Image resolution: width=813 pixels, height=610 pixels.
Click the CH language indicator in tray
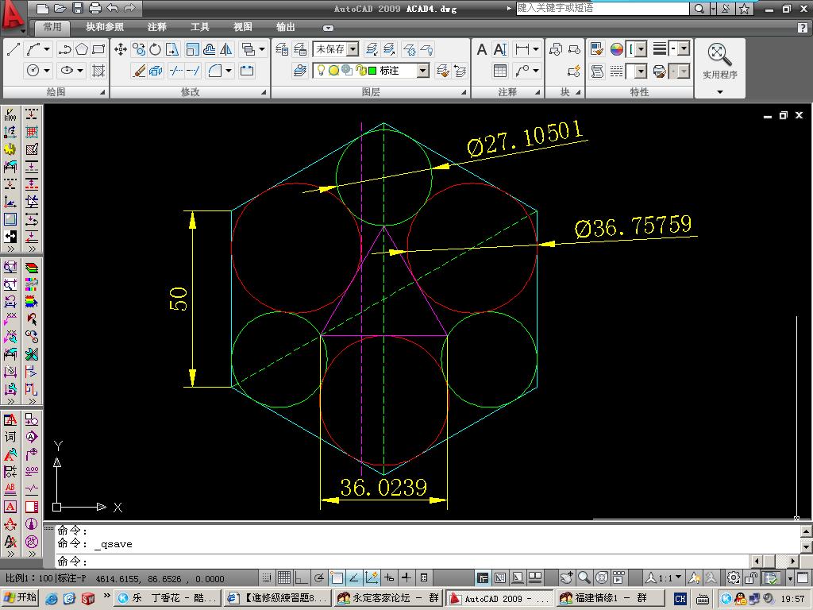click(680, 599)
